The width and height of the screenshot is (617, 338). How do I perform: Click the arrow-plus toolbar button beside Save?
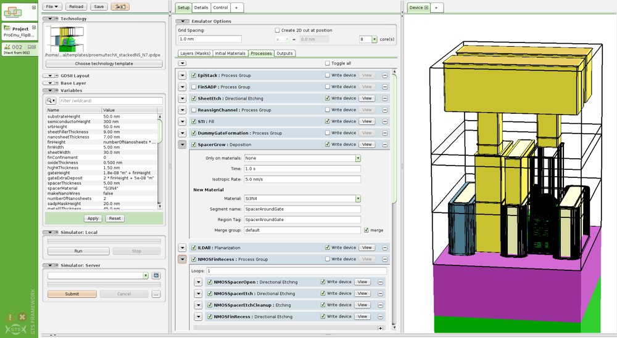point(120,7)
